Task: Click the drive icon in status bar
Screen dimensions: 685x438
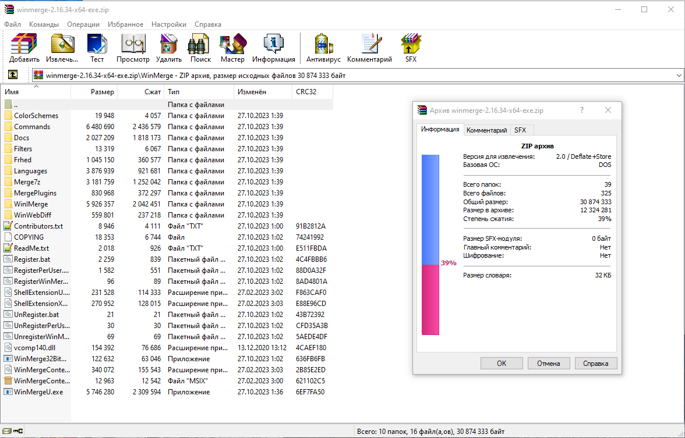Action: click(7, 432)
